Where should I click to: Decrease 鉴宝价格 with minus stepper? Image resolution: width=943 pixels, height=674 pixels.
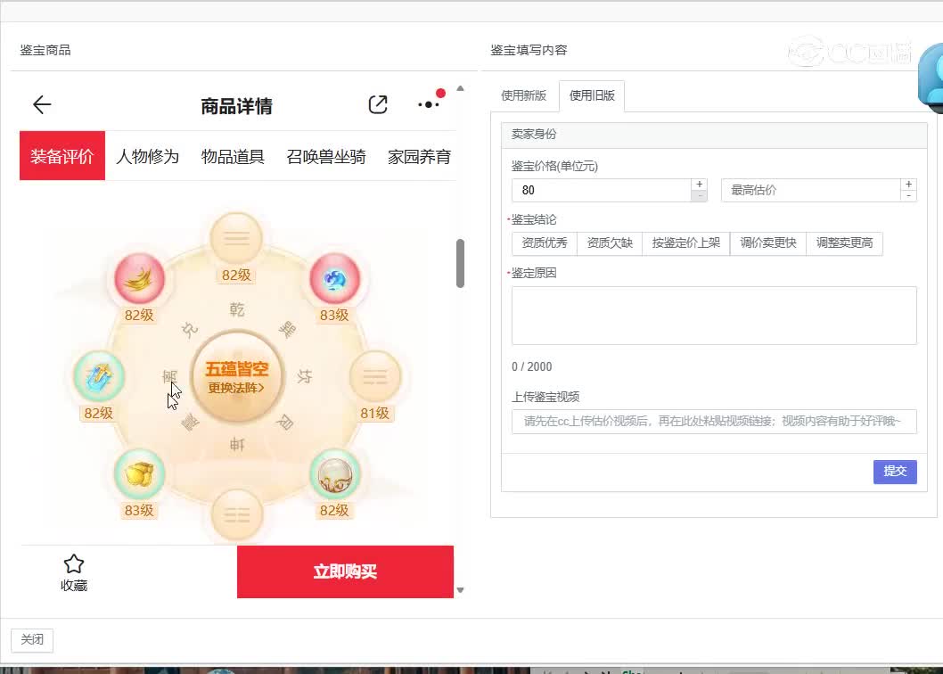click(700, 196)
